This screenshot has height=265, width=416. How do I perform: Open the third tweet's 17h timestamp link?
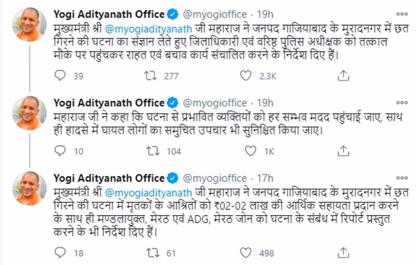265,179
